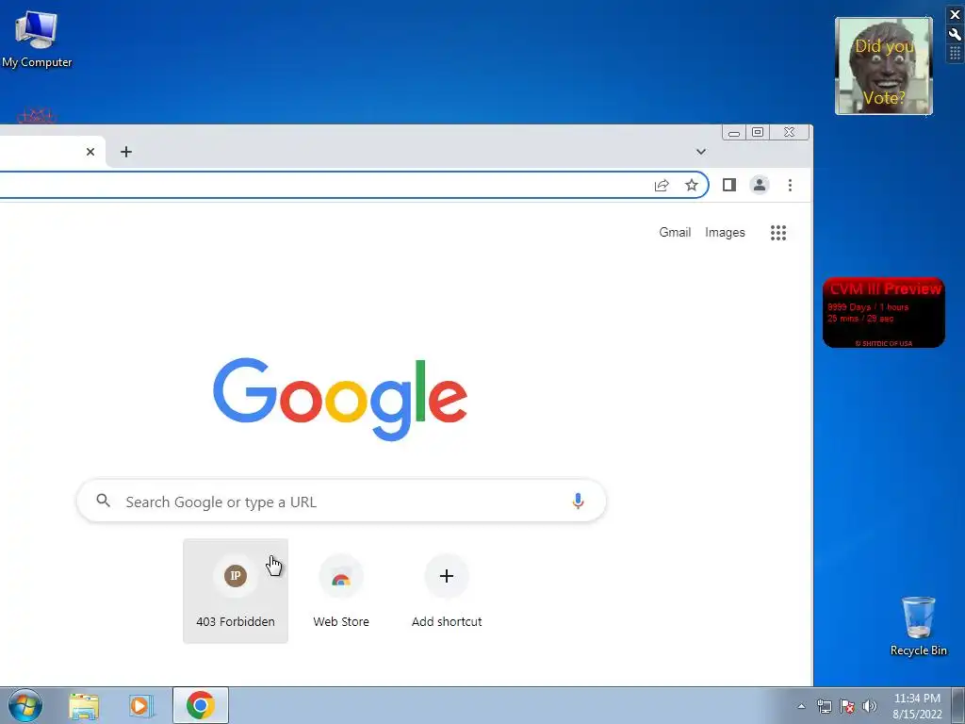The image size is (965, 724).
Task: Open the Images link
Action: (x=725, y=232)
